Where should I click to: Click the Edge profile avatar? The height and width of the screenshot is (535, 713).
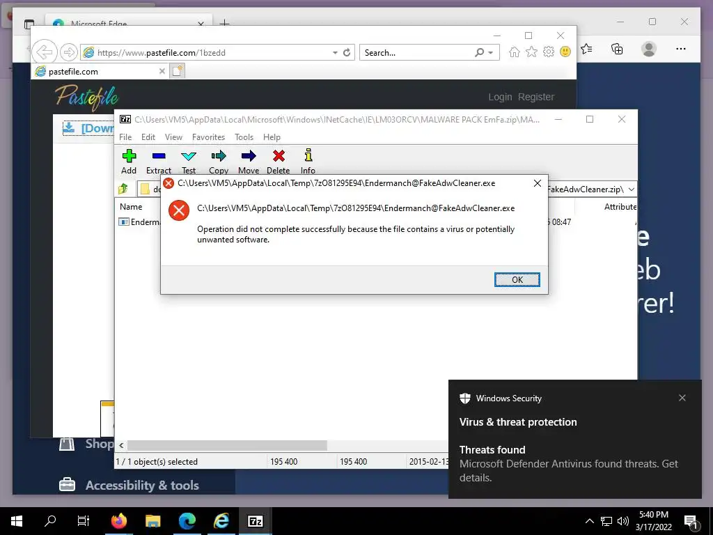(649, 49)
